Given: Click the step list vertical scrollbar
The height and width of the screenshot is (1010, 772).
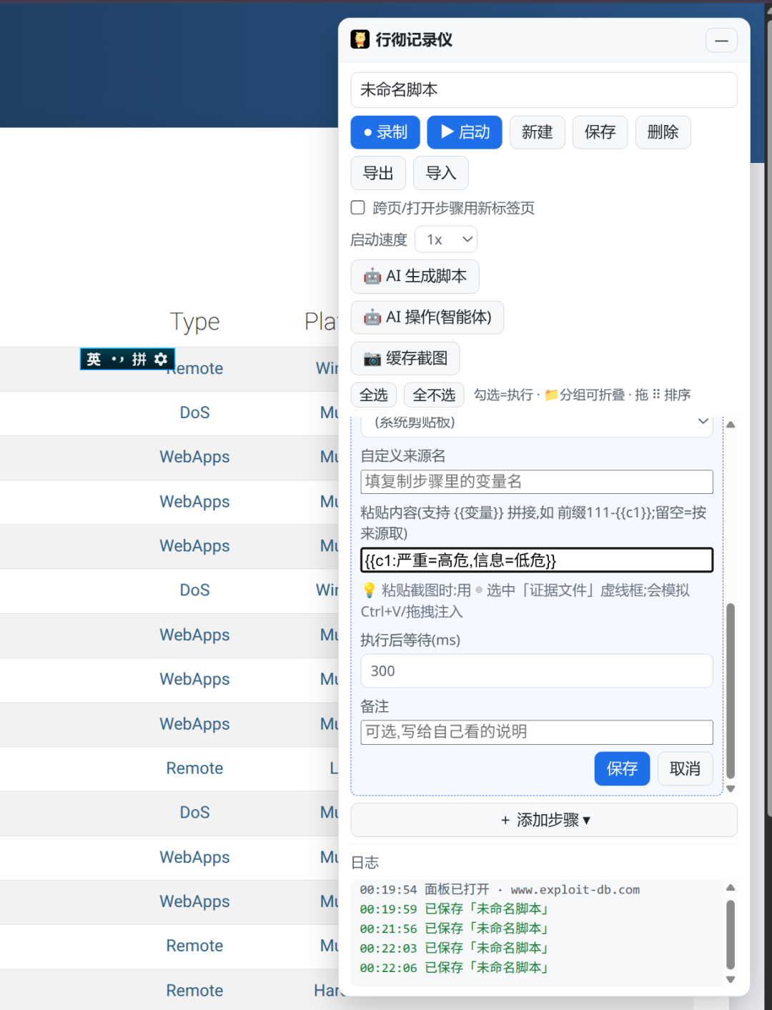Looking at the screenshot, I should [731, 690].
